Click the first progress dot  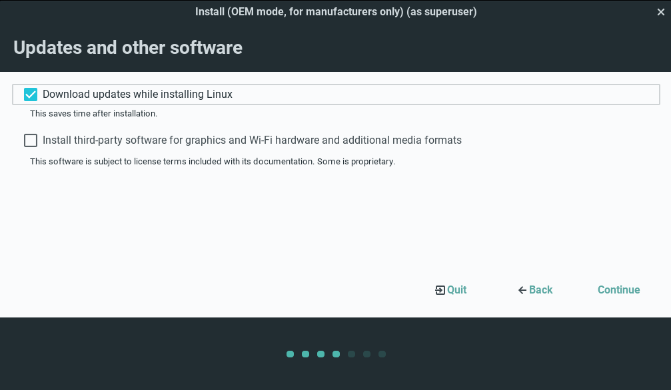[x=290, y=354]
